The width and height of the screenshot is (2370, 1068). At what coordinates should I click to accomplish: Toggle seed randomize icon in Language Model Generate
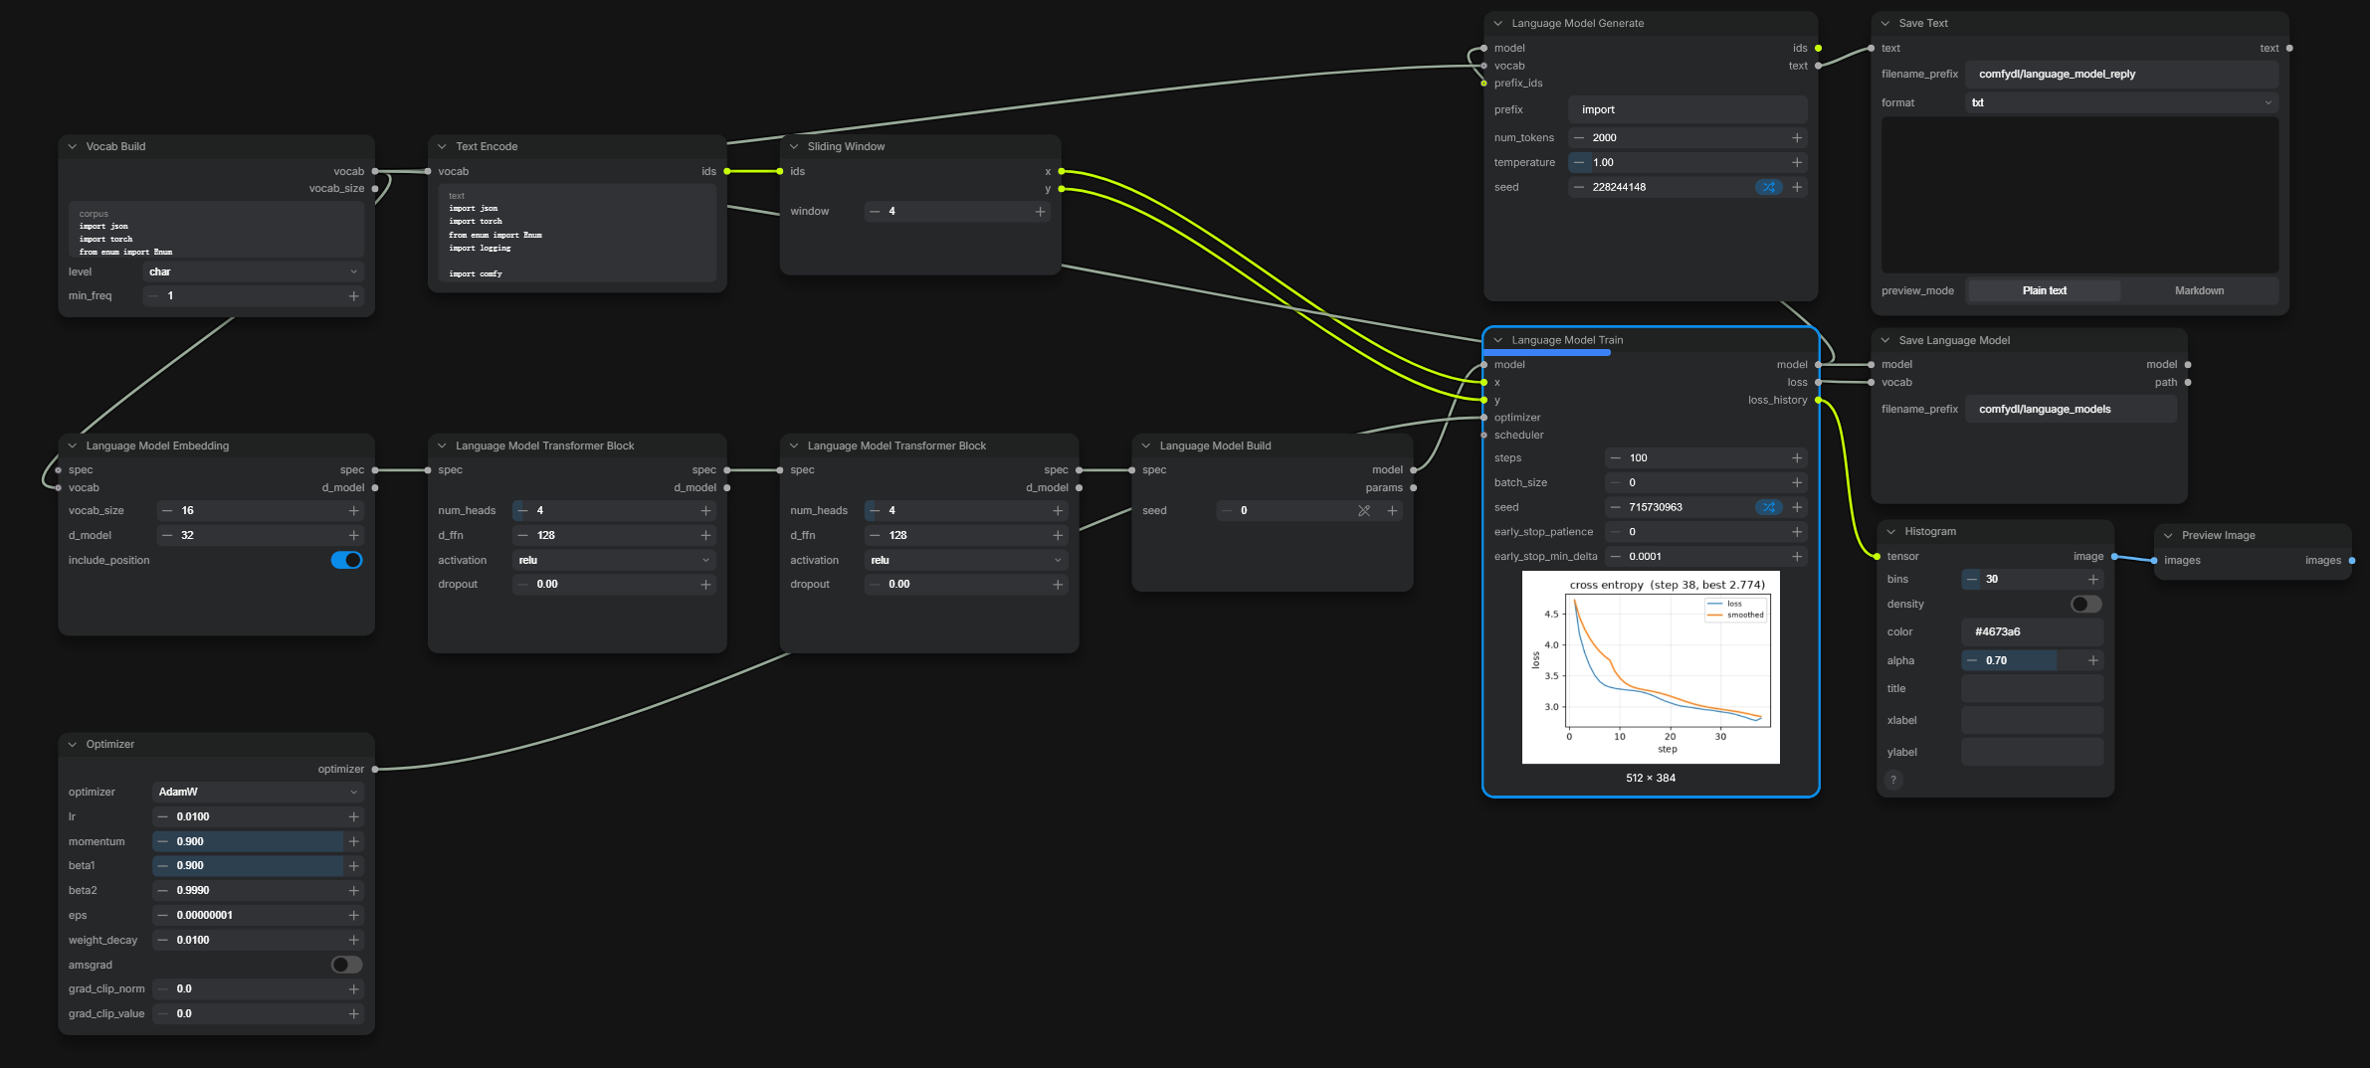click(x=1769, y=187)
